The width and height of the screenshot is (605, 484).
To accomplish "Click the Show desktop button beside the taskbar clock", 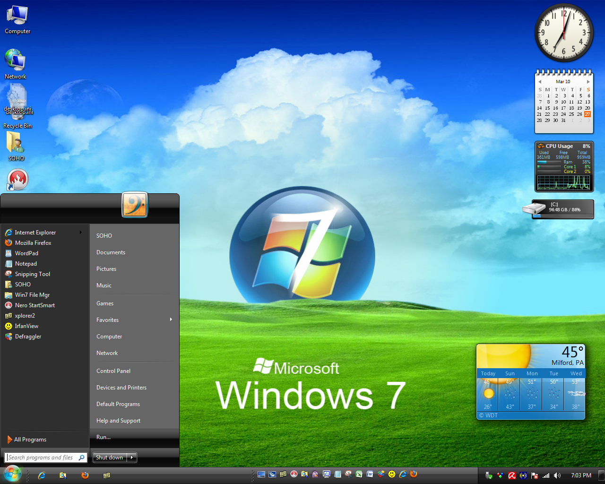I will [602, 475].
